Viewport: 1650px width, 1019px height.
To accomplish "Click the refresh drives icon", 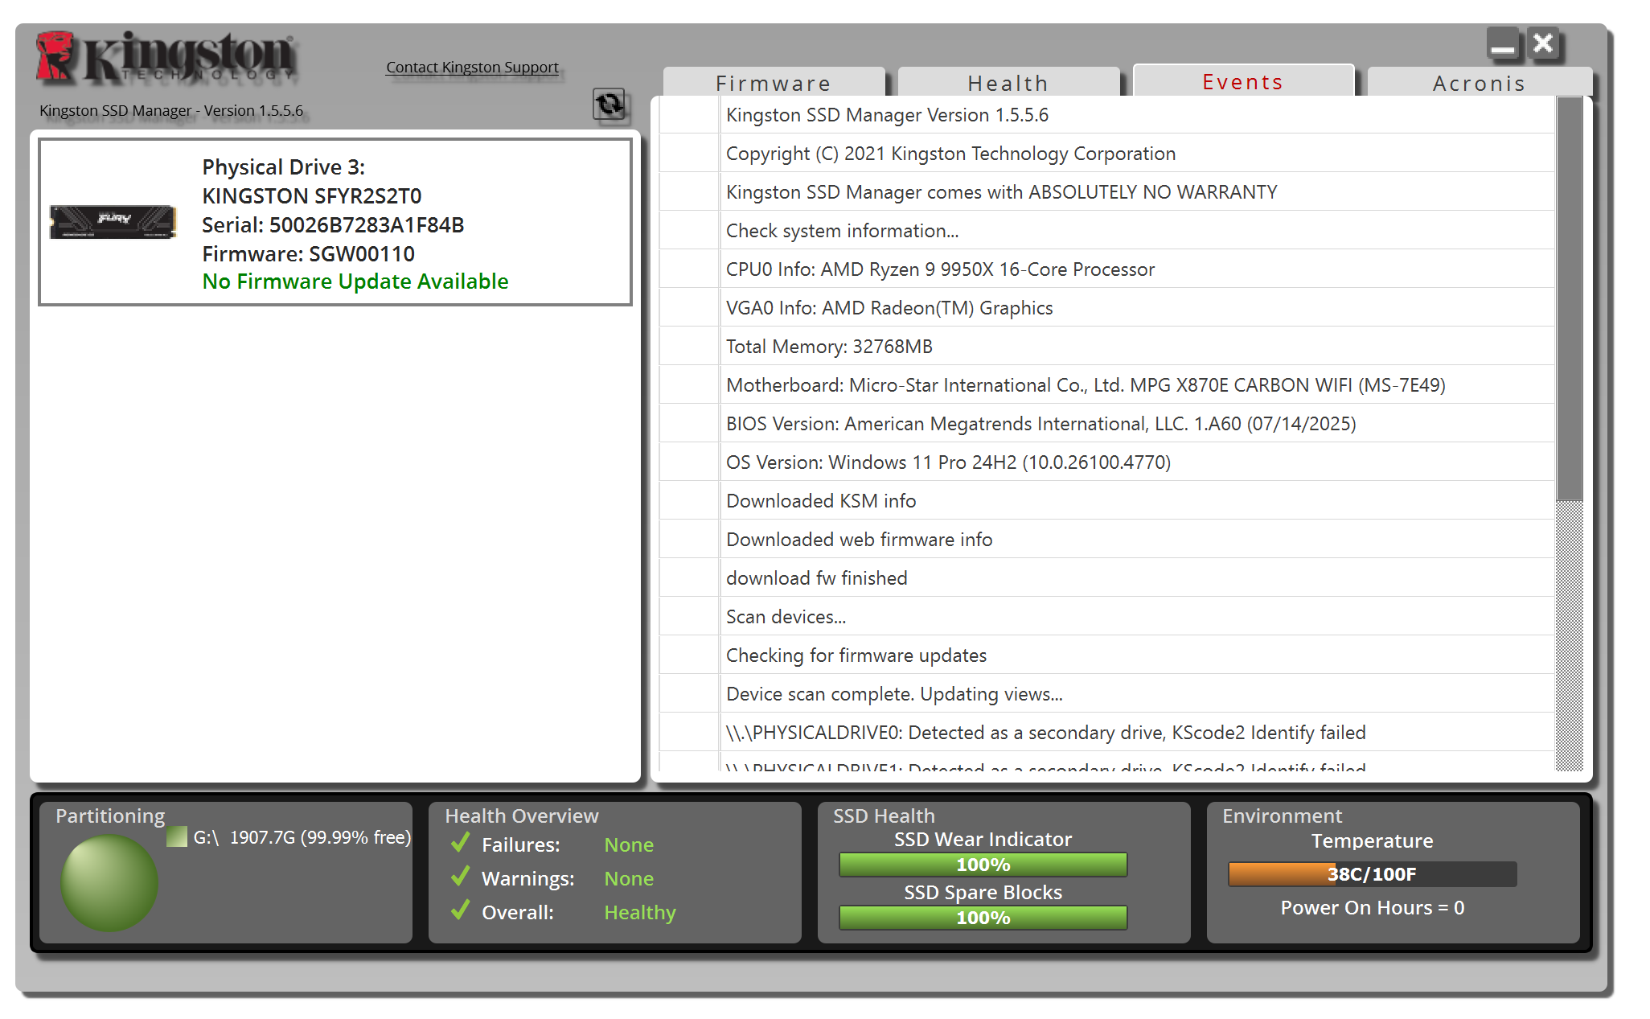I will click(x=610, y=105).
